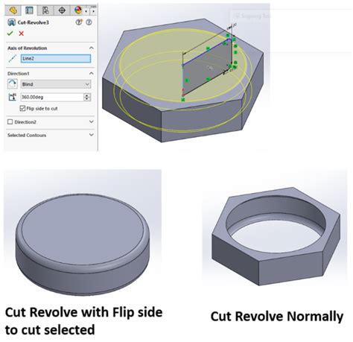Click the sketch profile in the preview
This screenshot has width=353, height=342.
click(207, 69)
